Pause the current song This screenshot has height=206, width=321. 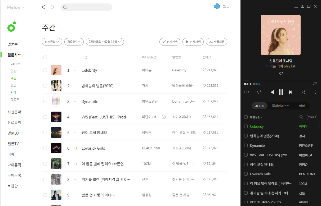pyautogui.click(x=281, y=92)
